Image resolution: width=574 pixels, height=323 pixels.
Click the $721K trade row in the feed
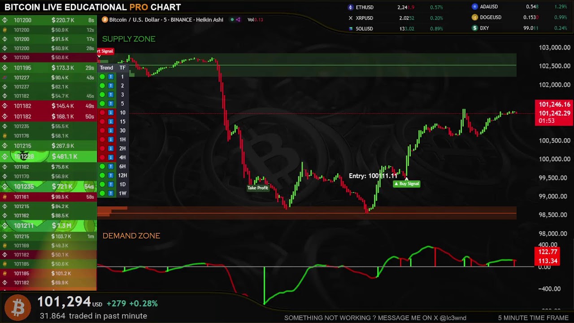tap(48, 187)
